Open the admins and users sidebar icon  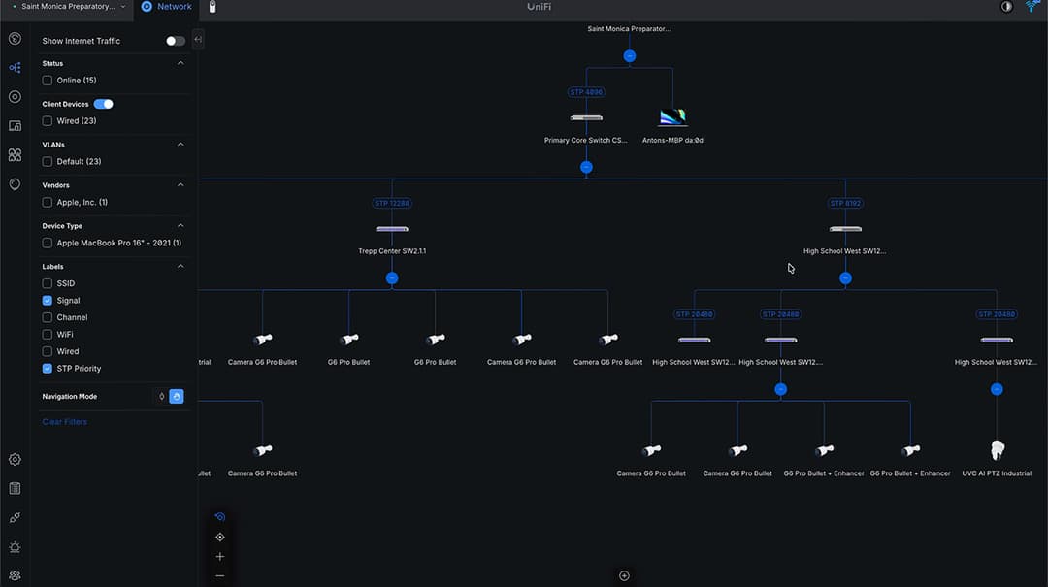coord(15,575)
